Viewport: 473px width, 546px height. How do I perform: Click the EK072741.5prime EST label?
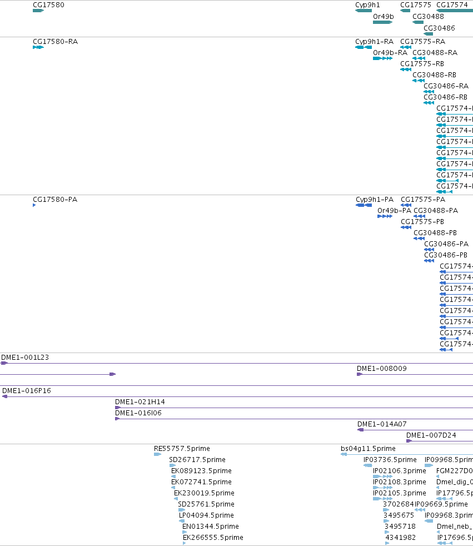point(201,482)
